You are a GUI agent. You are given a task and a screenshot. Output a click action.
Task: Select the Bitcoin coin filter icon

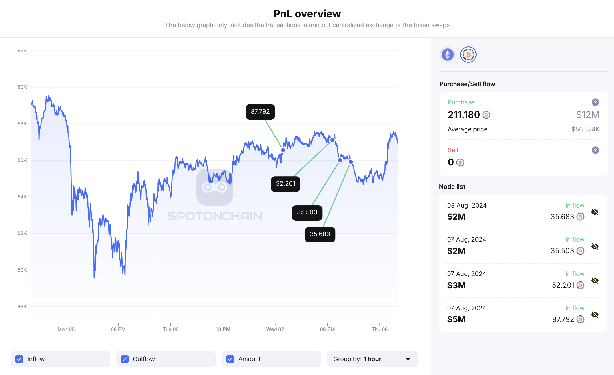click(468, 54)
